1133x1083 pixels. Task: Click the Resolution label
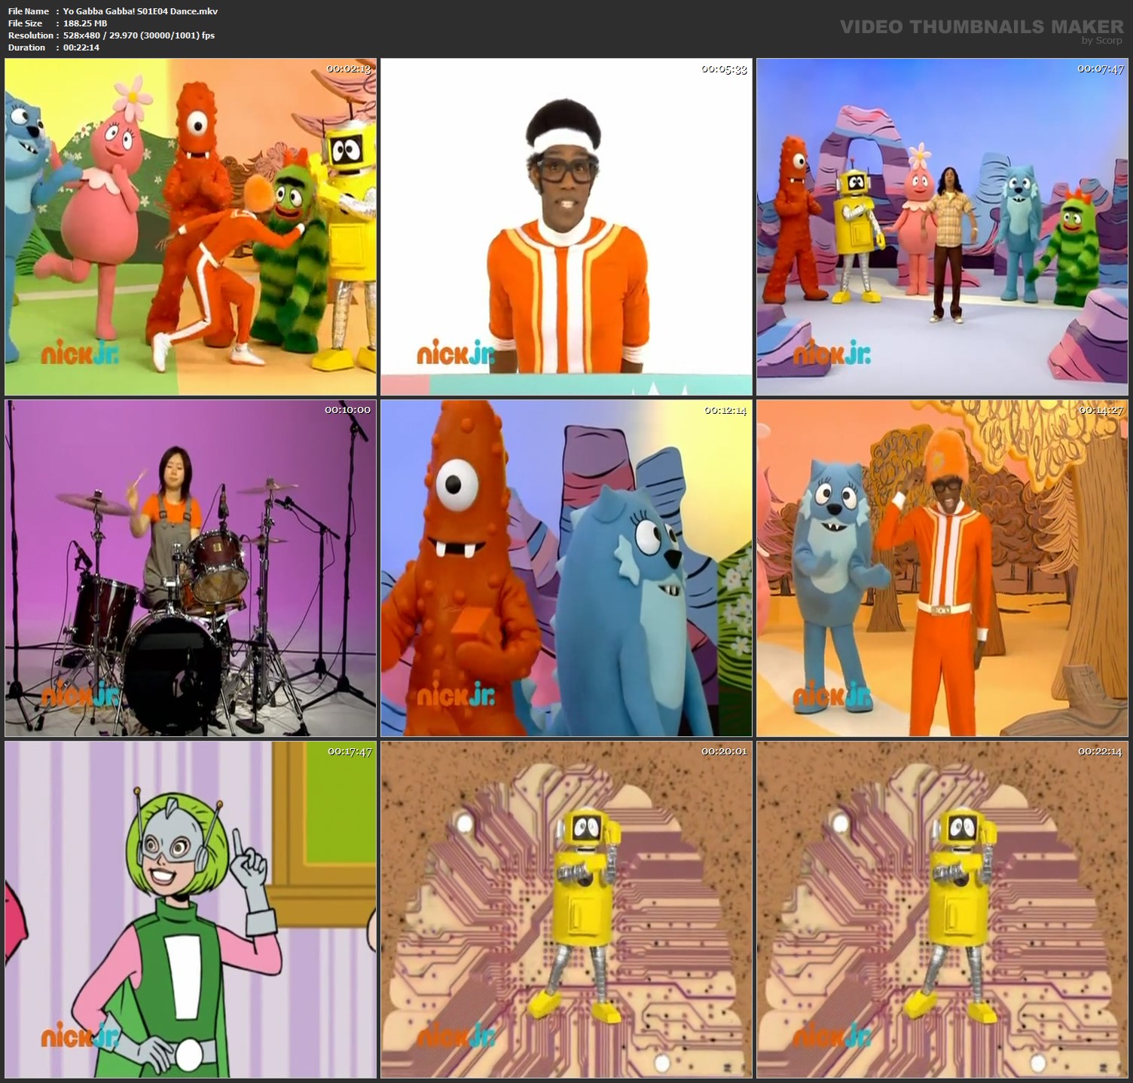[31, 35]
